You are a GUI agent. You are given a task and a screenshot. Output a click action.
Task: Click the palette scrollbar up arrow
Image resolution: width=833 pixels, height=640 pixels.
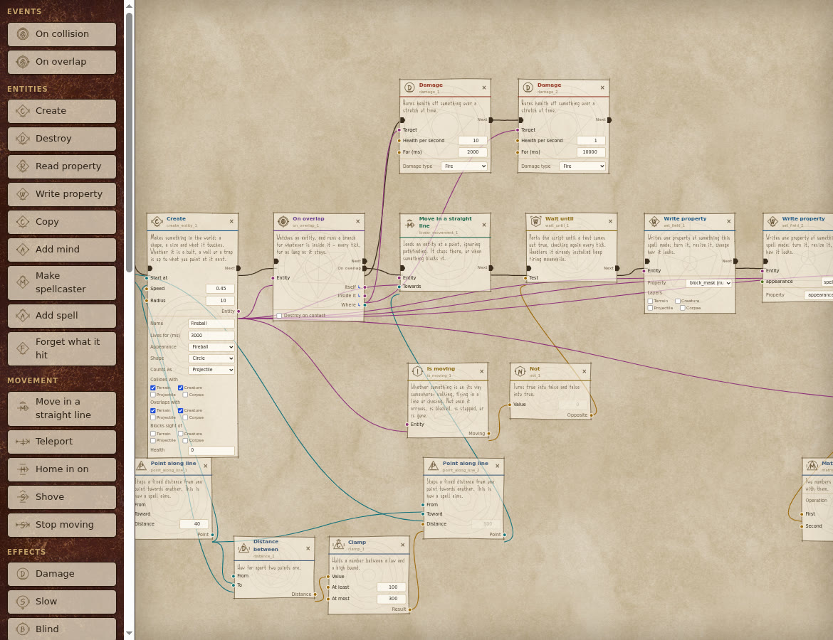point(129,6)
